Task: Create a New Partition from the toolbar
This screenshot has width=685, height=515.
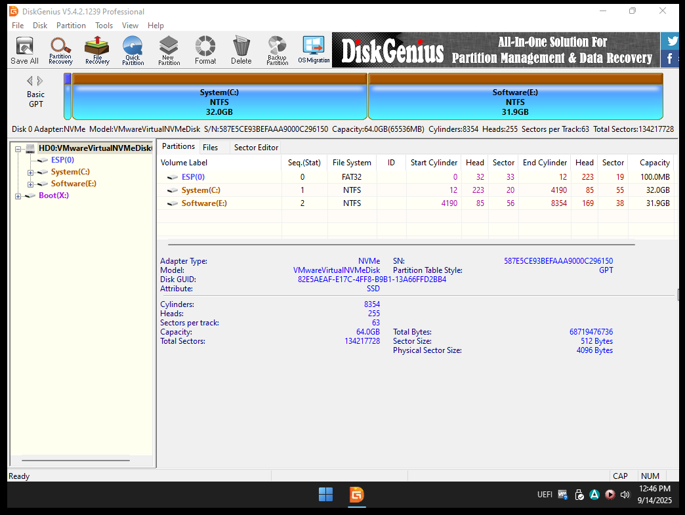Action: (169, 51)
